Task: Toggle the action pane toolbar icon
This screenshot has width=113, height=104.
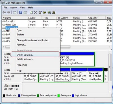Action: [x=25, y=12]
